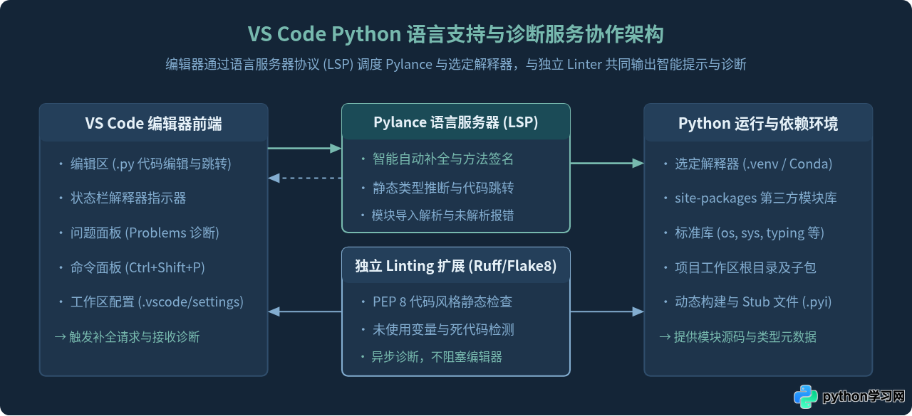The width and height of the screenshot is (912, 416).
Task: Click the "触发补全请求与接收诊断" footer line
Action: coord(128,336)
